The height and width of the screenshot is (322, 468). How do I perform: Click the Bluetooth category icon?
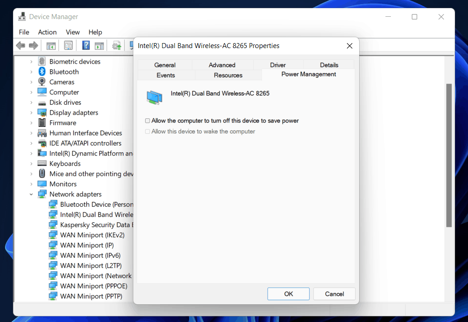(42, 72)
